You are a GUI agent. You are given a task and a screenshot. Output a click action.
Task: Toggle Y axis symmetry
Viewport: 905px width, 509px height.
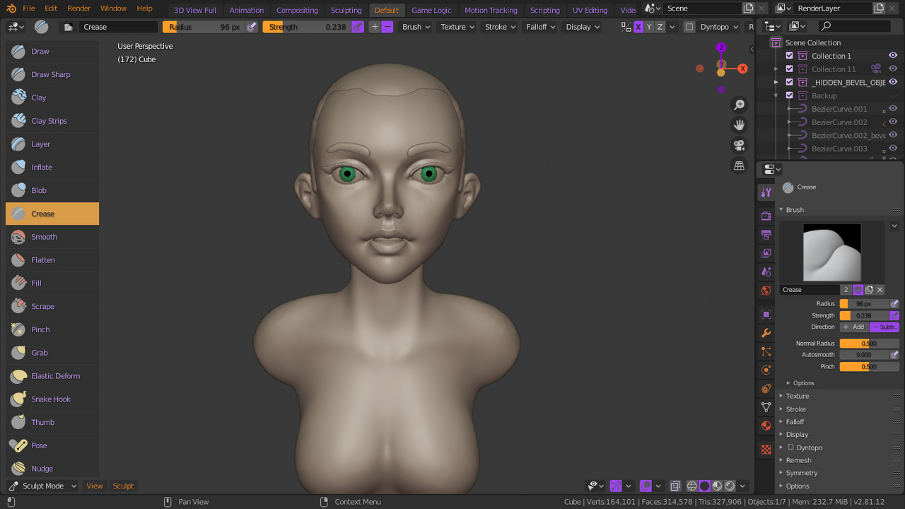(649, 27)
